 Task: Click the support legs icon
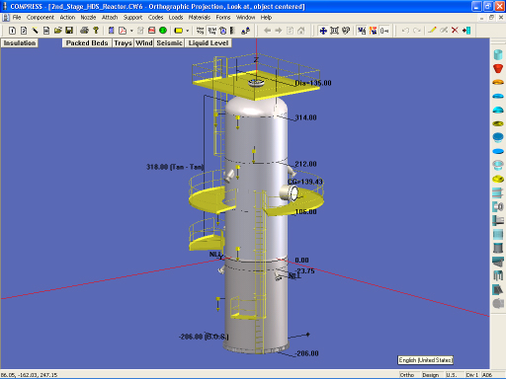pyautogui.click(x=498, y=275)
